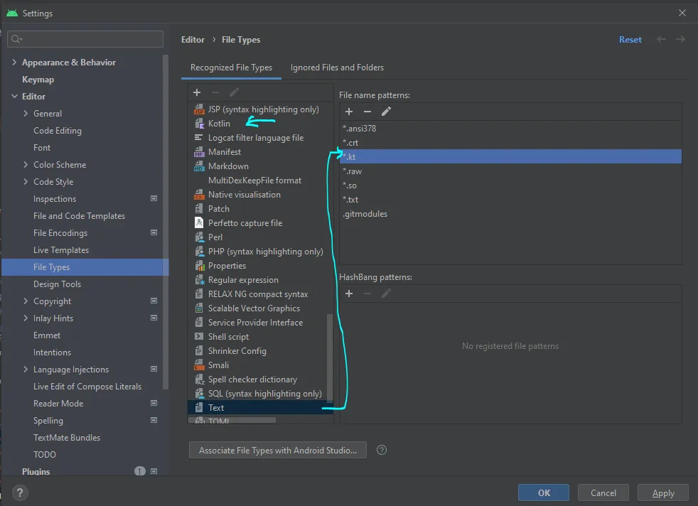Select the *.kt file name pattern
Screen dimensions: 698x506
tap(510, 156)
